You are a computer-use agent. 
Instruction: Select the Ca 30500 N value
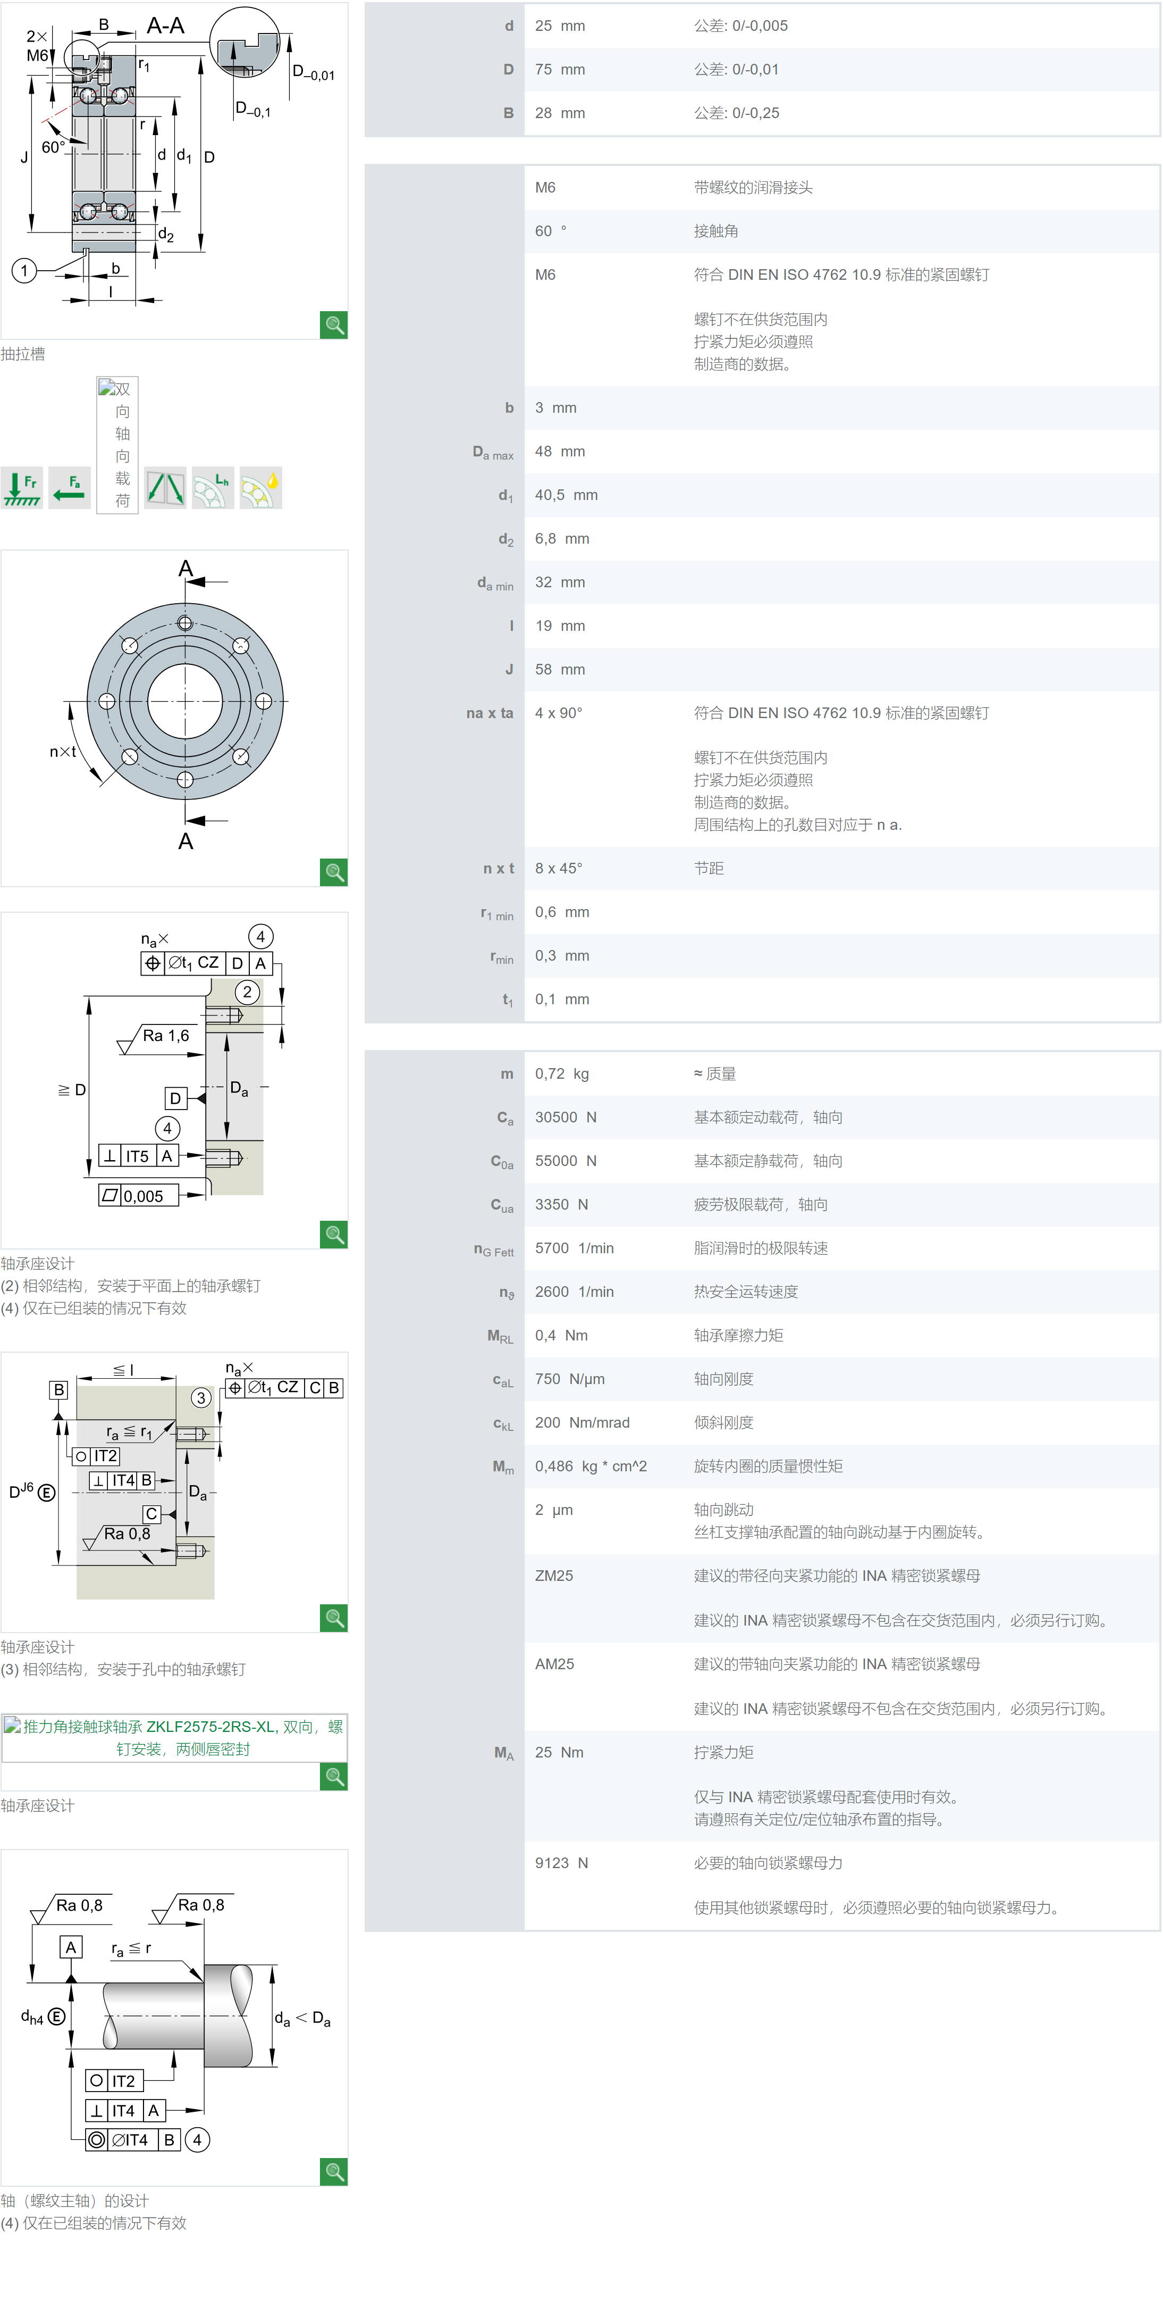pos(565,1118)
